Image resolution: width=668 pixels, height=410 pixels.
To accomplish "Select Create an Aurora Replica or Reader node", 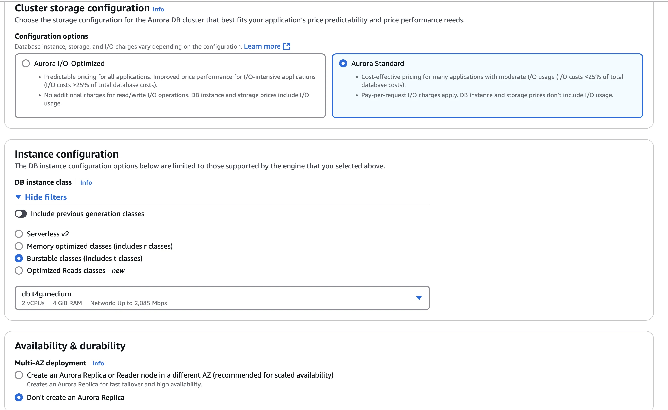I will coord(19,375).
